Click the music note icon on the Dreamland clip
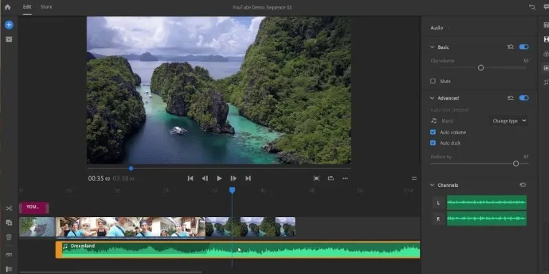549x274 pixels. pos(65,246)
